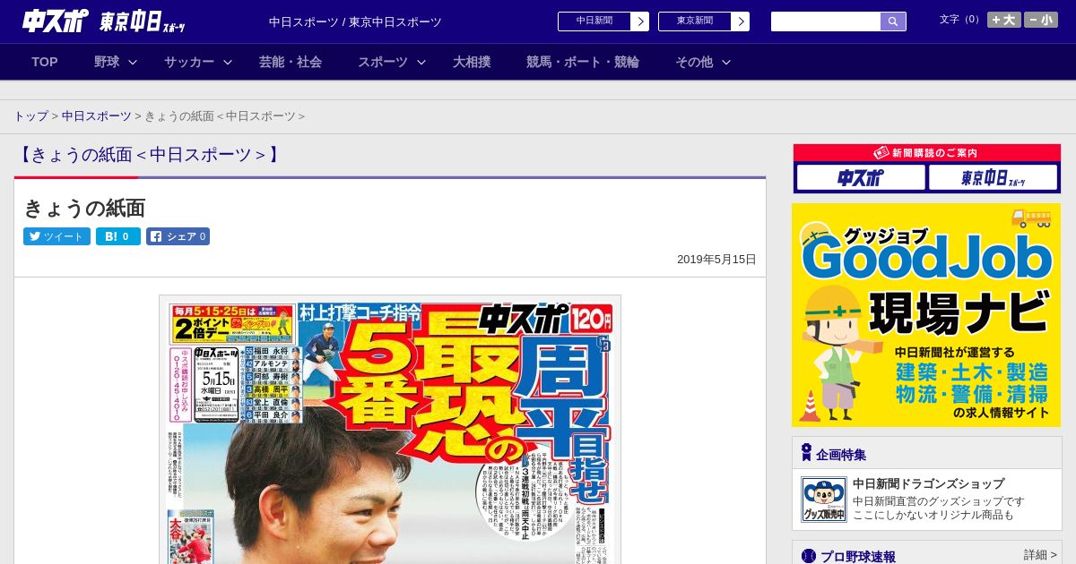Screen dimensions: 1076x564
Task: Increase text size with 大 button
Action: (x=1003, y=20)
